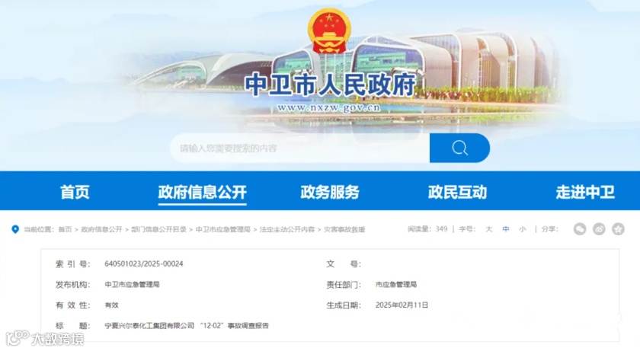The image size is (640, 351).
Task: Set font size to 小
Action: tap(523, 229)
